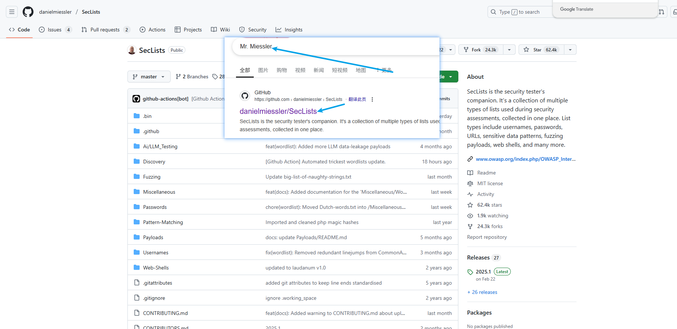
Task: Click the Type / to search field
Action: (x=521, y=12)
